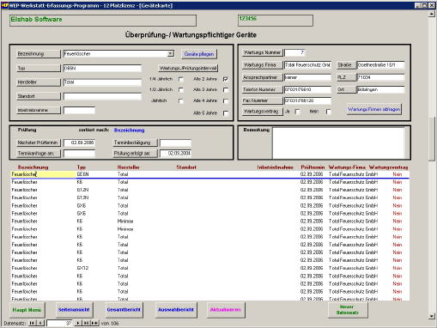437x328 pixels.
Task: Uncheck the Alle 2 Jahre checkbox
Action: 226,79
